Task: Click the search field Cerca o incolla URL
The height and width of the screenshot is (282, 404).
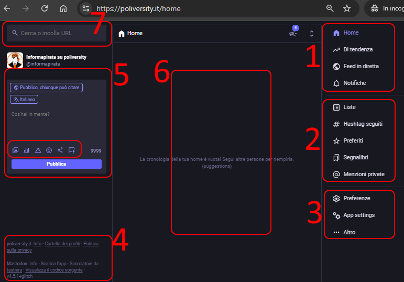Action: coord(57,33)
